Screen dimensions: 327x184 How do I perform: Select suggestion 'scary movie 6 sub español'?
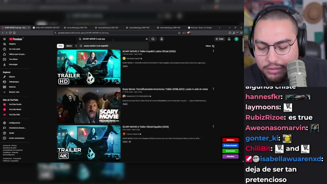click(x=96, y=46)
